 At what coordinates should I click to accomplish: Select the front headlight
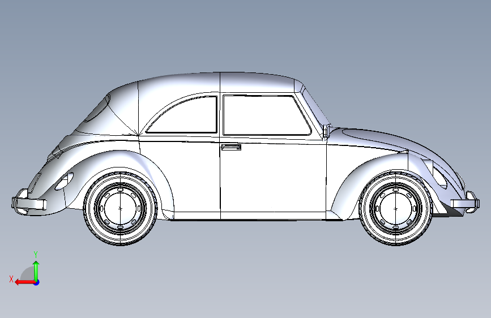coord(439,178)
